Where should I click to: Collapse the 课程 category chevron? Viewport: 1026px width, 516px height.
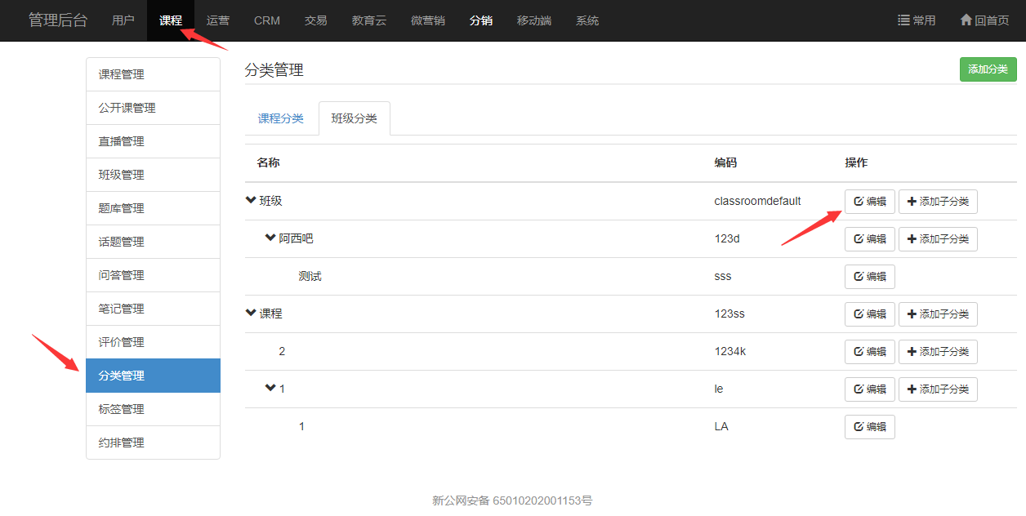(251, 314)
